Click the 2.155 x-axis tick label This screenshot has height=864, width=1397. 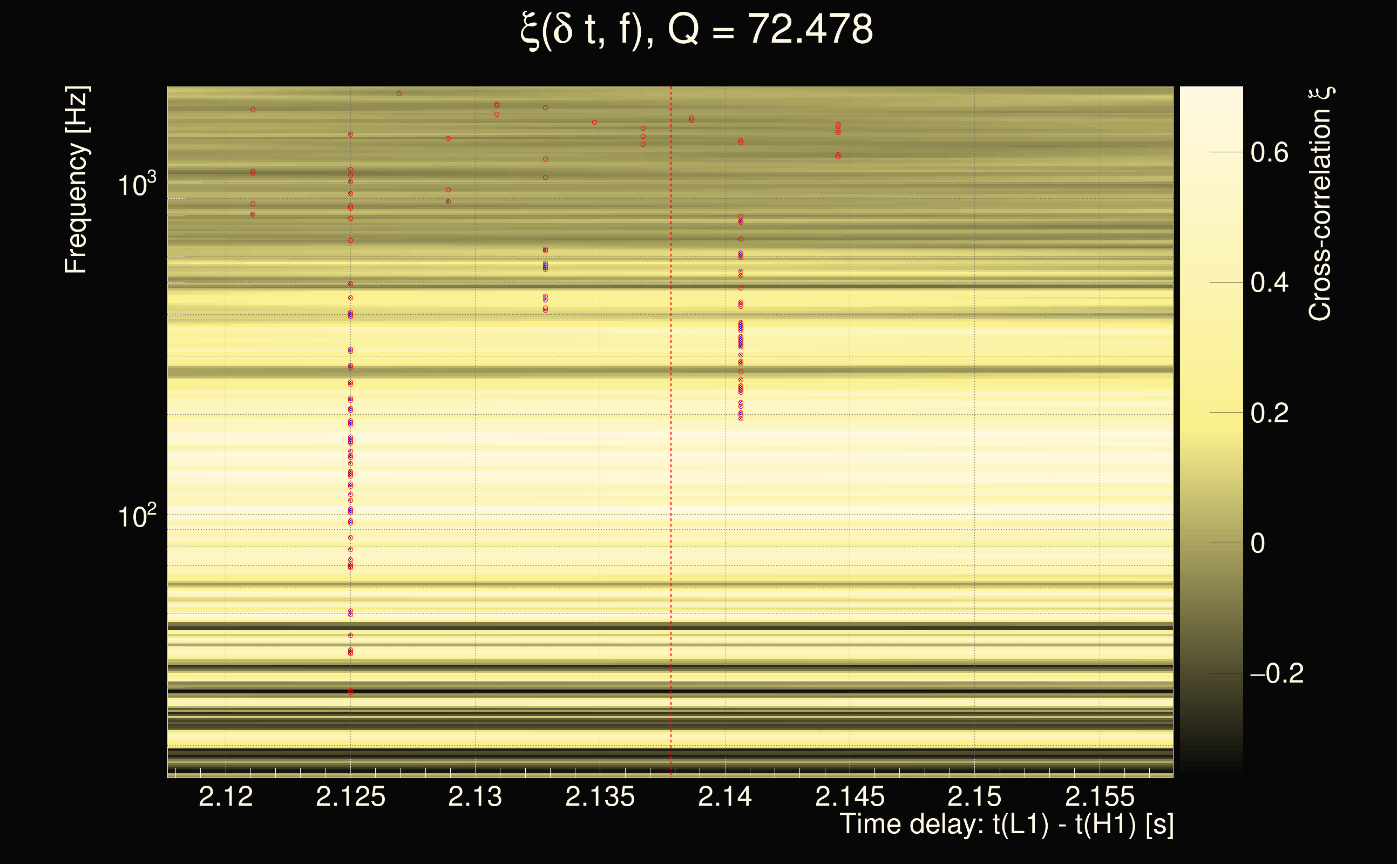point(1100,796)
